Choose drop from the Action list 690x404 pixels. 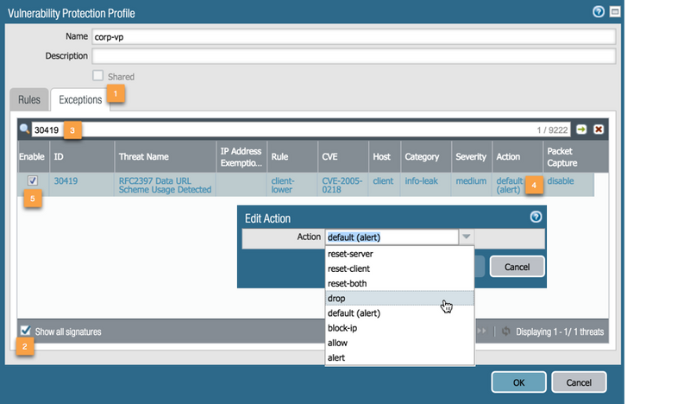[337, 298]
